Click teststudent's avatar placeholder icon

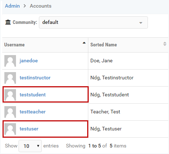click(x=10, y=95)
